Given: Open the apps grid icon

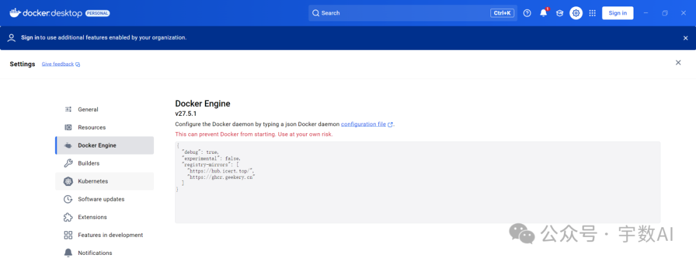Looking at the screenshot, I should [x=592, y=14].
